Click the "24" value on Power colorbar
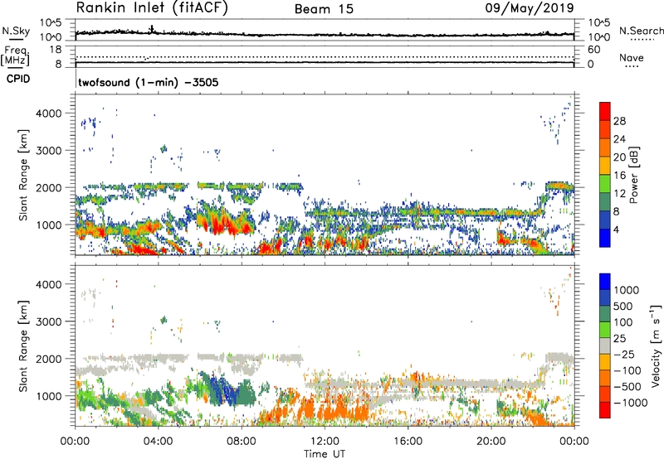The width and height of the screenshot is (664, 459). 619,139
